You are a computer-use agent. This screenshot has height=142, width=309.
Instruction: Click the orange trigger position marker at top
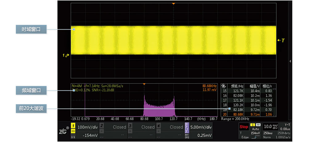[x=174, y=3]
